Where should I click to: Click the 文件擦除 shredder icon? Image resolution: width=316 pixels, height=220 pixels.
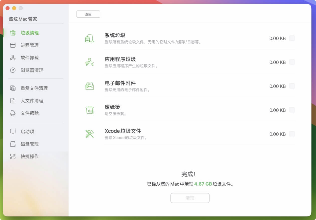(13, 113)
